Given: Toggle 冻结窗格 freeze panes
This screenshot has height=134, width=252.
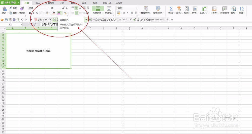Looking at the screenshot, I should (x=225, y=10).
